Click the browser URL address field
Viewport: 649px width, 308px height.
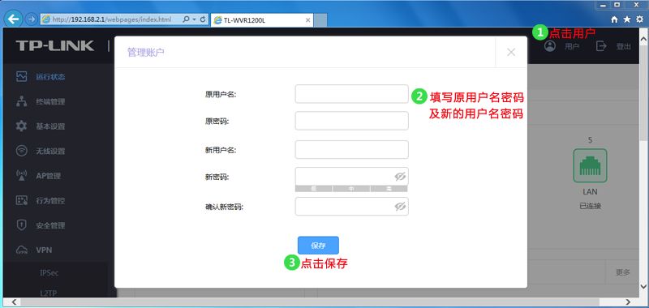pos(112,19)
